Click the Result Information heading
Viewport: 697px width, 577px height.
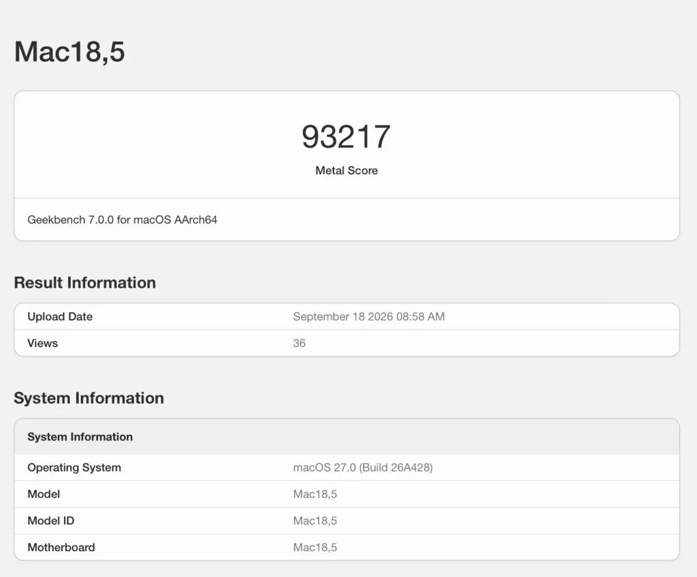coord(85,283)
